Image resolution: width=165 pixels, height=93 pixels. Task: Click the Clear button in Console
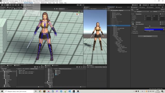coord(88,67)
